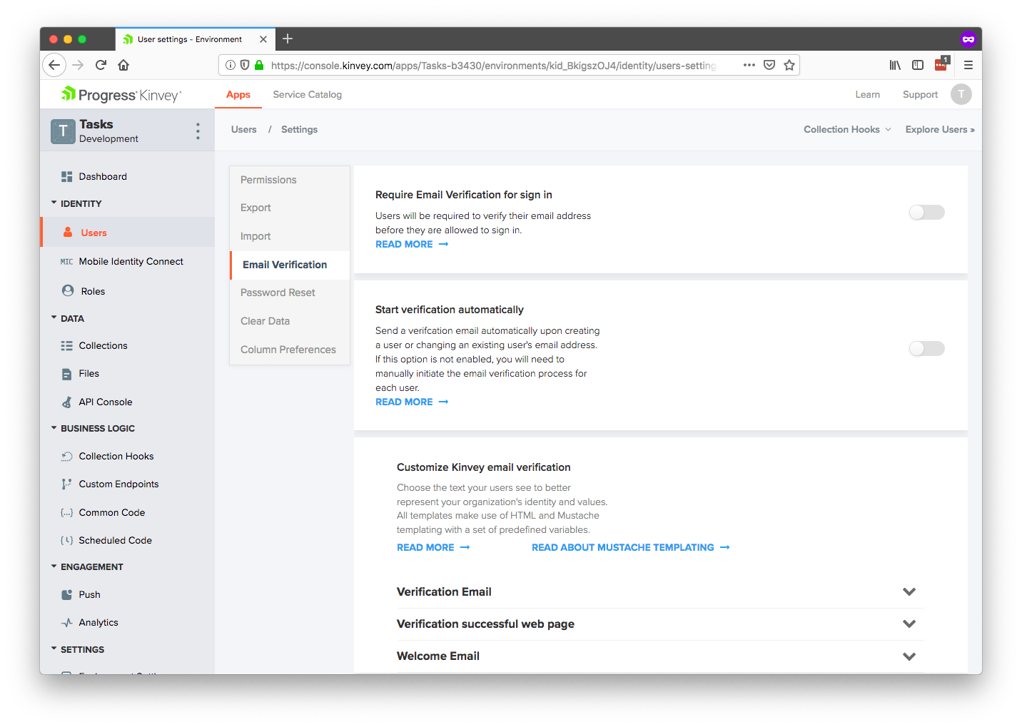Image resolution: width=1022 pixels, height=727 pixels.
Task: Collapse the IDENTITY section
Action: [54, 203]
